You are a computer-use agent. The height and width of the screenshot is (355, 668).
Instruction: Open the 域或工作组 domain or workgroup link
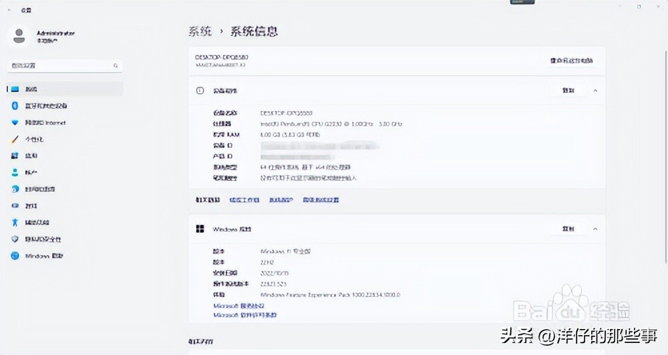pyautogui.click(x=244, y=200)
